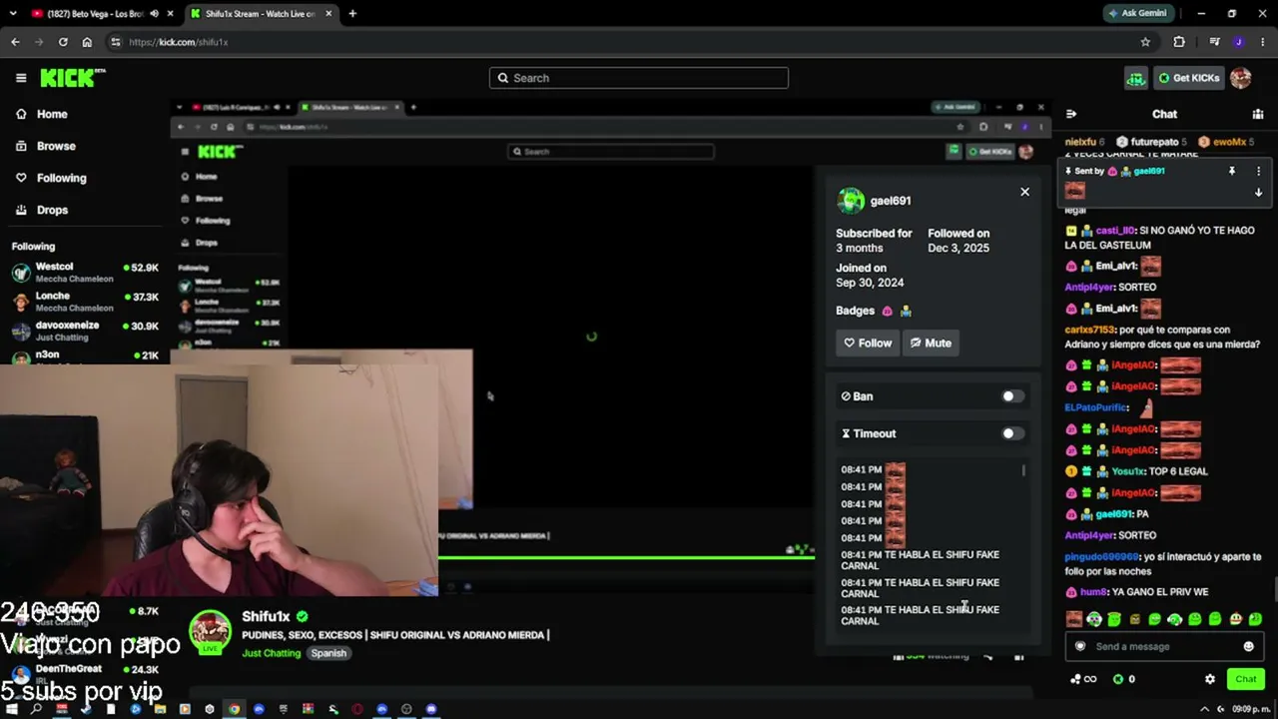Open davooxeneize's channel from Following list
Image resolution: width=1278 pixels, height=719 pixels.
(85, 331)
